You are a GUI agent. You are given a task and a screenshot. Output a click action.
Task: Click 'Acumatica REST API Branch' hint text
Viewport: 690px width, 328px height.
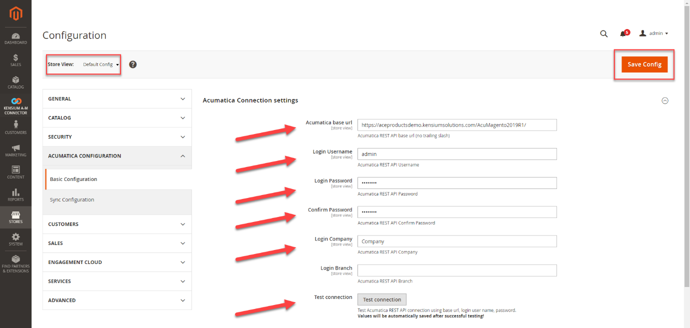(385, 281)
